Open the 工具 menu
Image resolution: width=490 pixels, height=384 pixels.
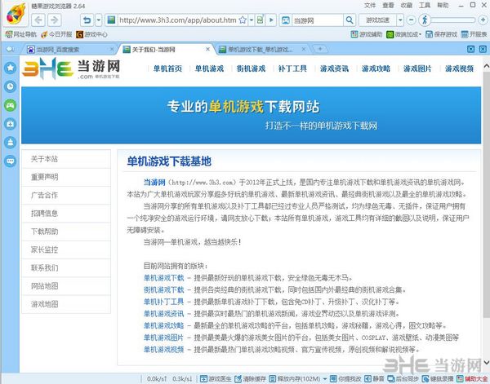click(x=425, y=6)
